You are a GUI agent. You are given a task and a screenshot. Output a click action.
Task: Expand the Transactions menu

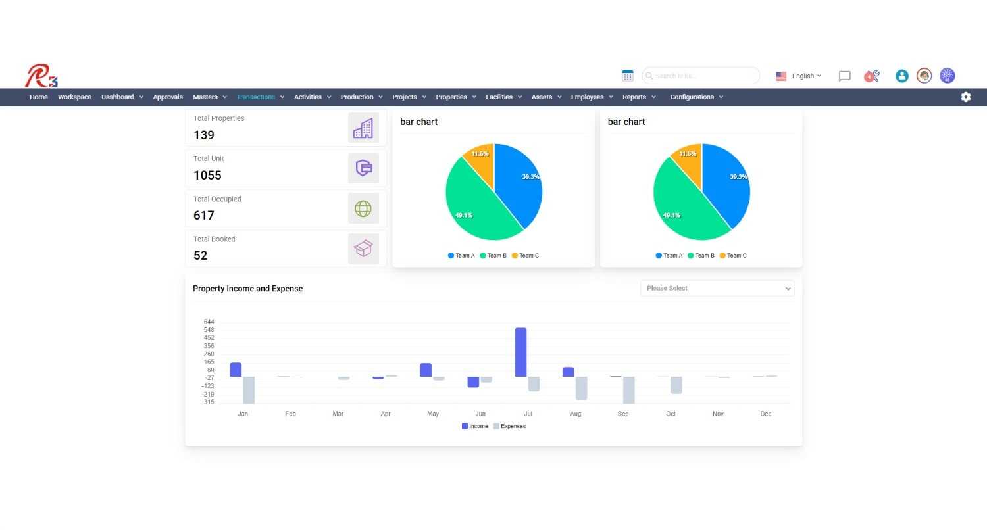point(261,97)
